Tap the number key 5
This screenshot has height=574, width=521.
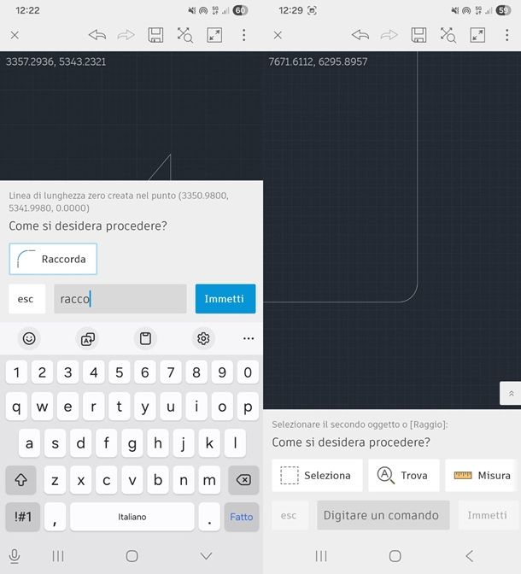point(120,372)
